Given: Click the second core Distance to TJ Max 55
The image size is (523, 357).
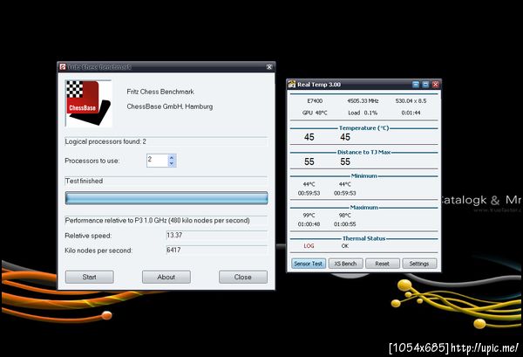Looking at the screenshot, I should pos(345,161).
